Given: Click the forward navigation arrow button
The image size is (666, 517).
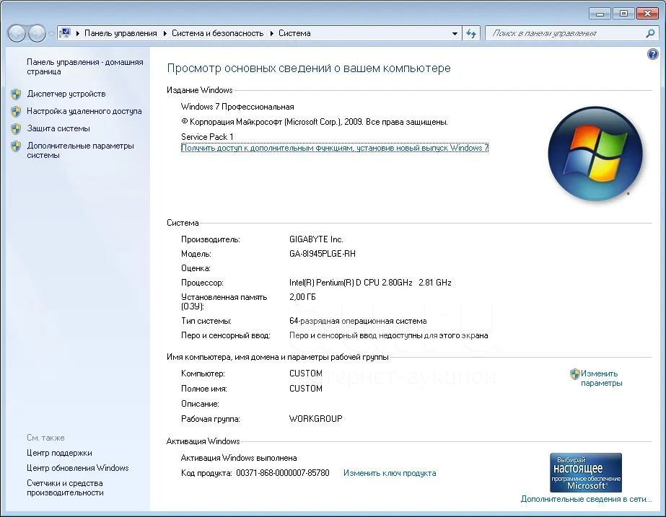Looking at the screenshot, I should (x=37, y=33).
